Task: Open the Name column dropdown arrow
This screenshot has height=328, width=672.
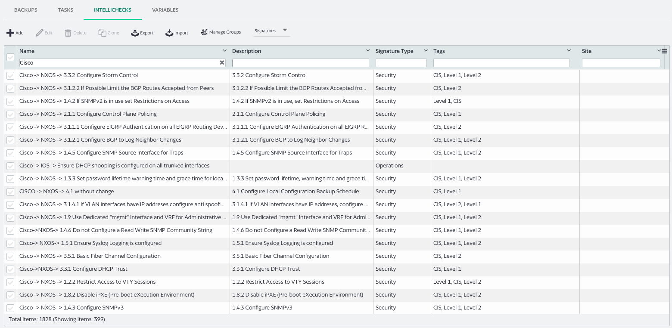Action: 224,51
